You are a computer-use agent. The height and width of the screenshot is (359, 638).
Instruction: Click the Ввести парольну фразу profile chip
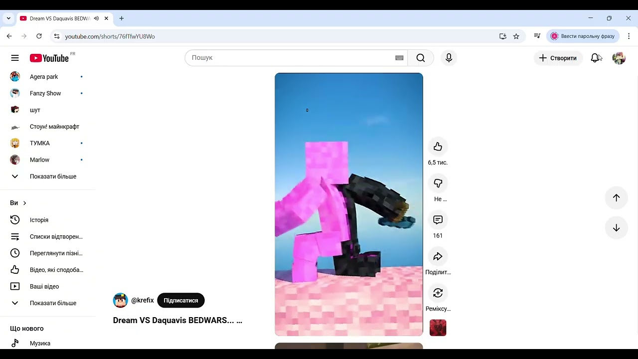(583, 36)
